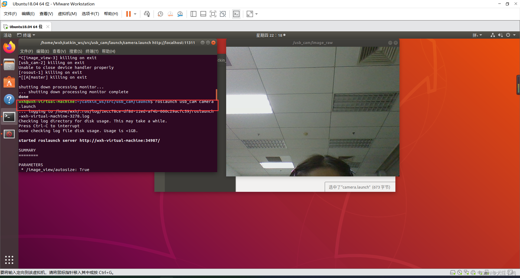The image size is (520, 278).
Task: Minimize the camera.launch terminal window
Action: 202,43
